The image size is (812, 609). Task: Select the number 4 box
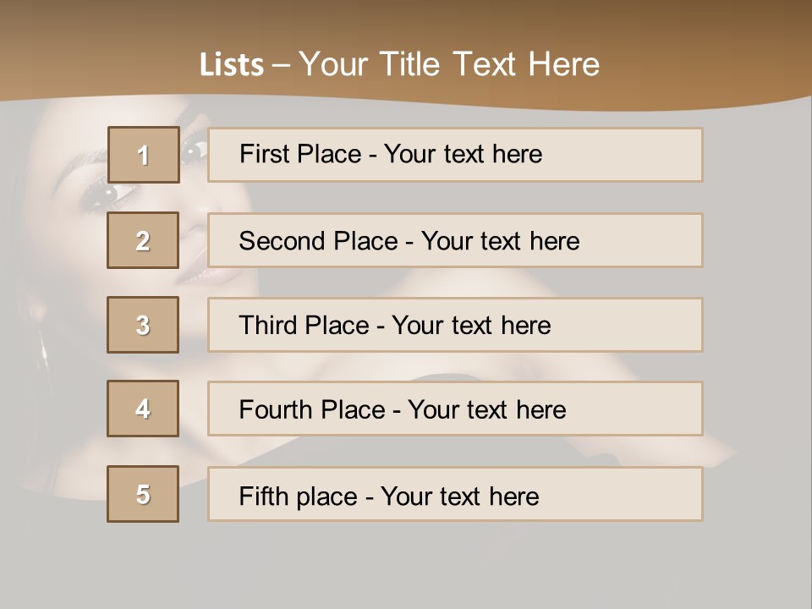[x=143, y=409]
